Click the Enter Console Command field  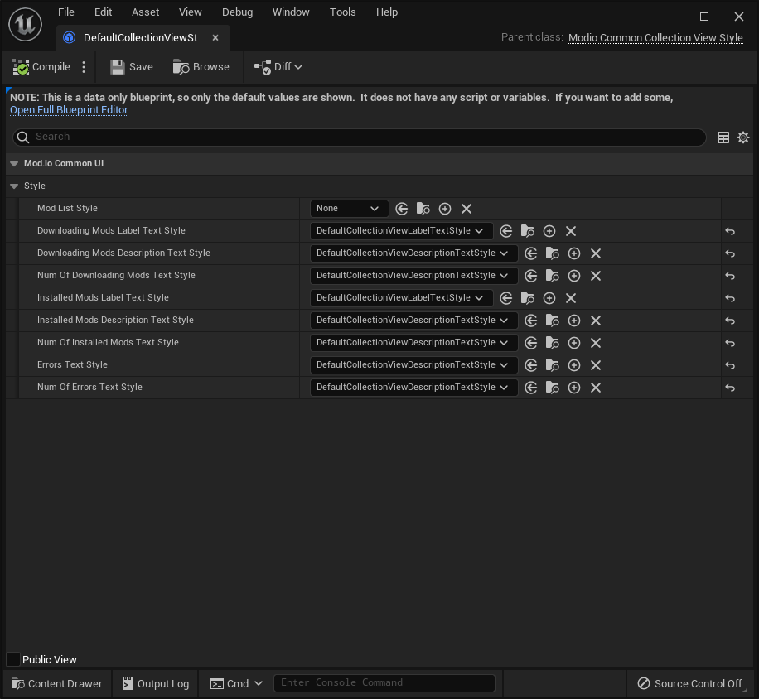click(384, 682)
